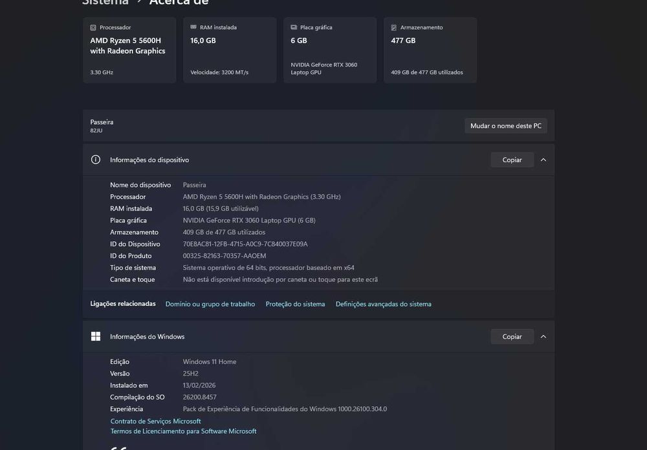Click edition value Windows 11 Home
The width and height of the screenshot is (647, 450).
coord(210,361)
